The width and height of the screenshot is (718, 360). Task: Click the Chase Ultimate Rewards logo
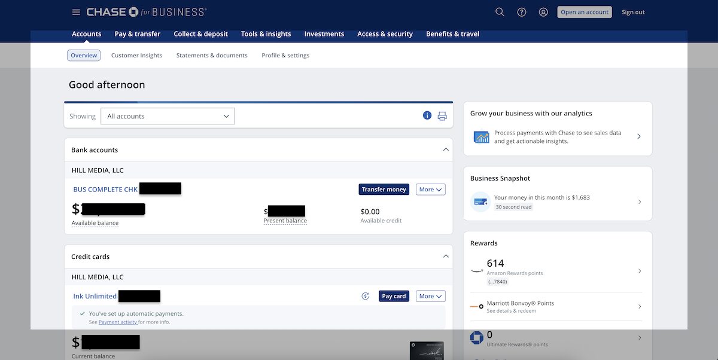477,337
